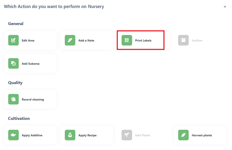Open the Print Labels action

(143, 41)
